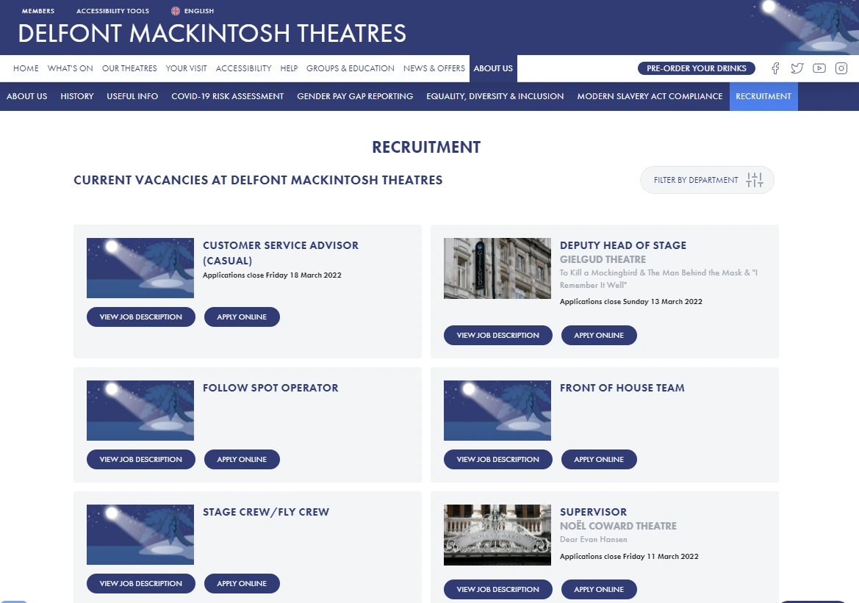Click the 'Dear Evan Hansen' show text
Viewport: 859px width, 603px height.
click(x=593, y=540)
